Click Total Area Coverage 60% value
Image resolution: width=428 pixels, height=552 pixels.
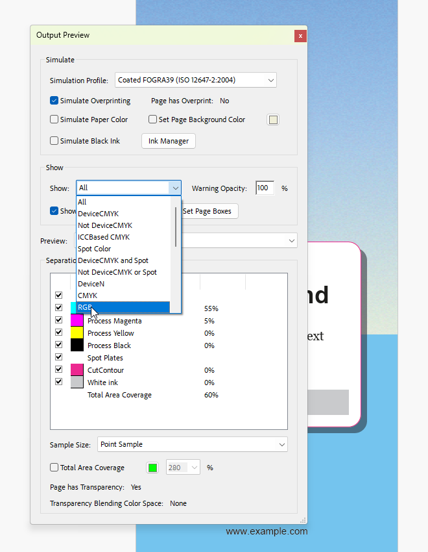pyautogui.click(x=211, y=395)
